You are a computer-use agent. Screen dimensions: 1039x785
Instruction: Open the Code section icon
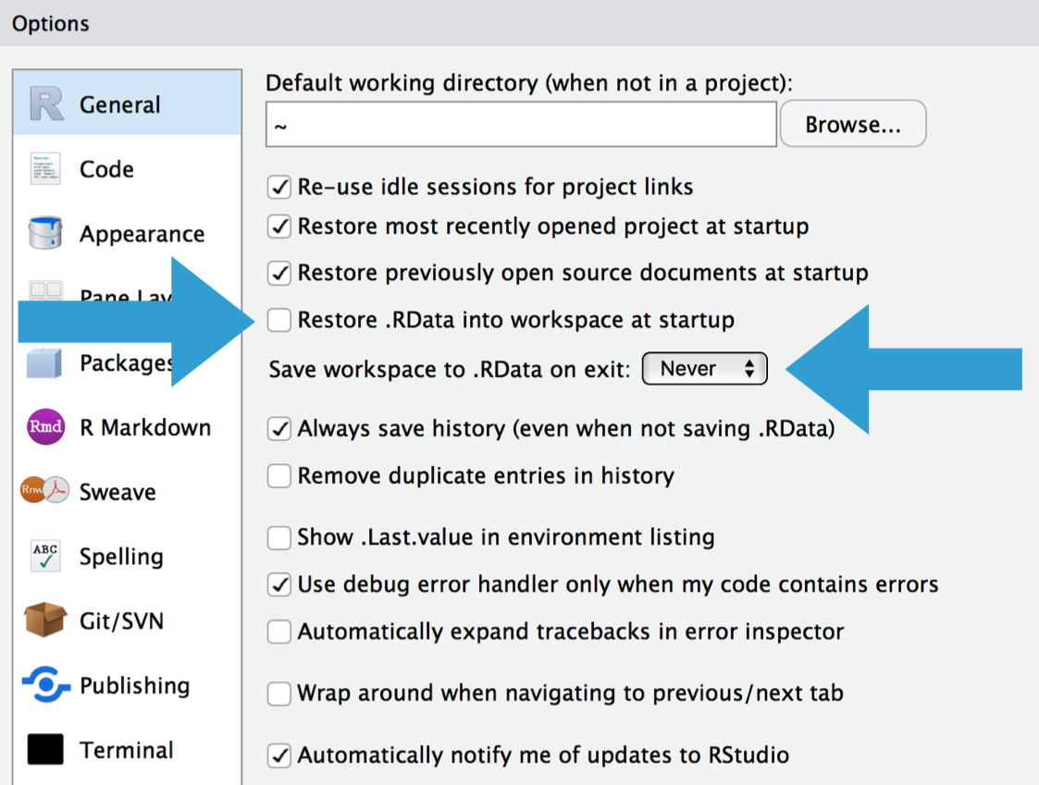pyautogui.click(x=45, y=168)
